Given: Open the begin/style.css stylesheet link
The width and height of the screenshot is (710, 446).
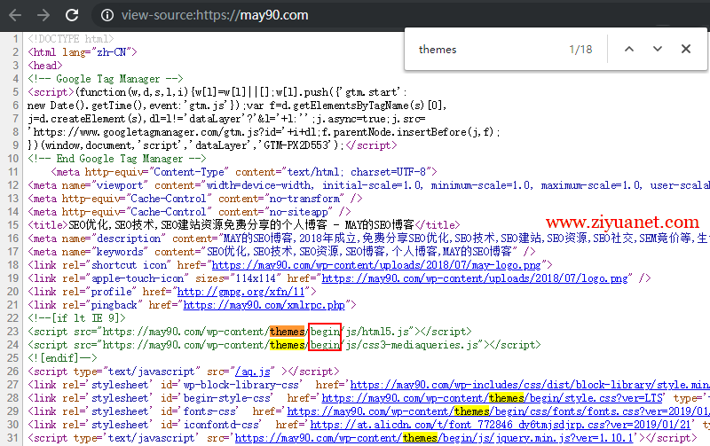Looking at the screenshot, I should point(493,398).
